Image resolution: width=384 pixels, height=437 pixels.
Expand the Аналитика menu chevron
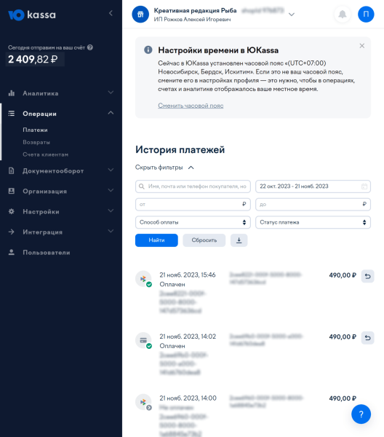click(111, 92)
